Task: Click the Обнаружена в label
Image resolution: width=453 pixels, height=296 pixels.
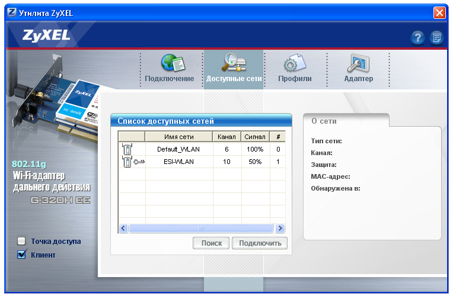Action: click(336, 188)
